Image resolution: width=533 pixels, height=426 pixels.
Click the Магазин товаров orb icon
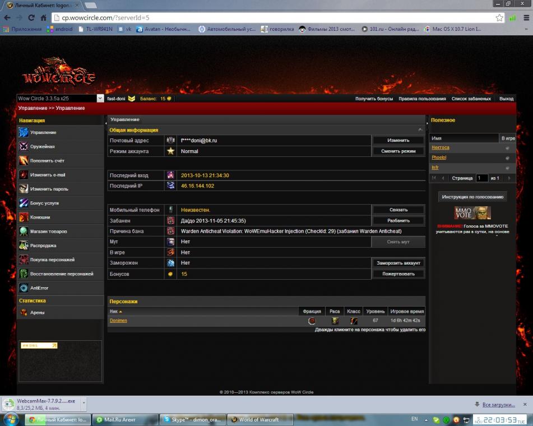[x=24, y=231]
